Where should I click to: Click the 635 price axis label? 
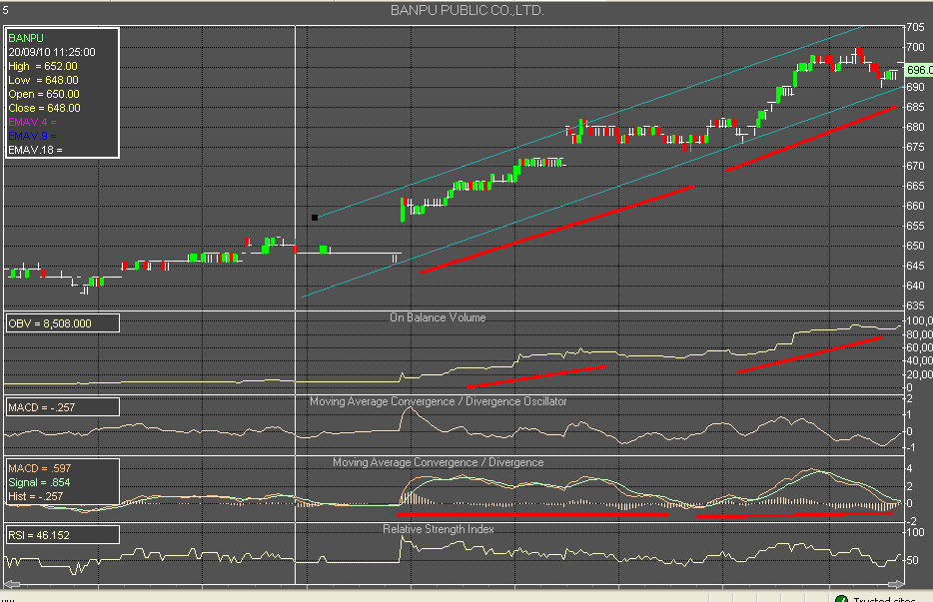915,305
